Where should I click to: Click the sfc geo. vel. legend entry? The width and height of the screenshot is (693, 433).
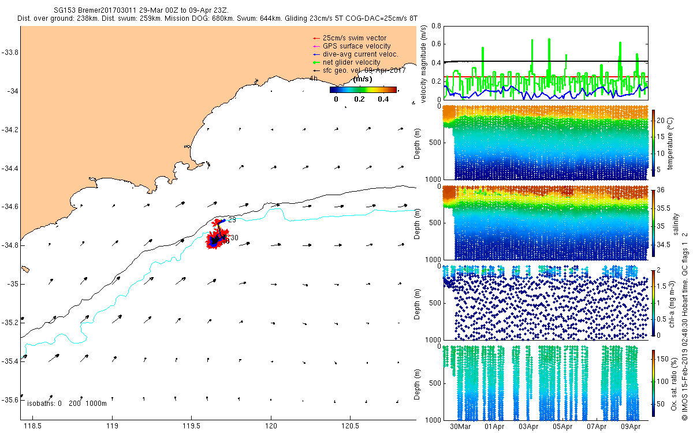[x=358, y=70]
